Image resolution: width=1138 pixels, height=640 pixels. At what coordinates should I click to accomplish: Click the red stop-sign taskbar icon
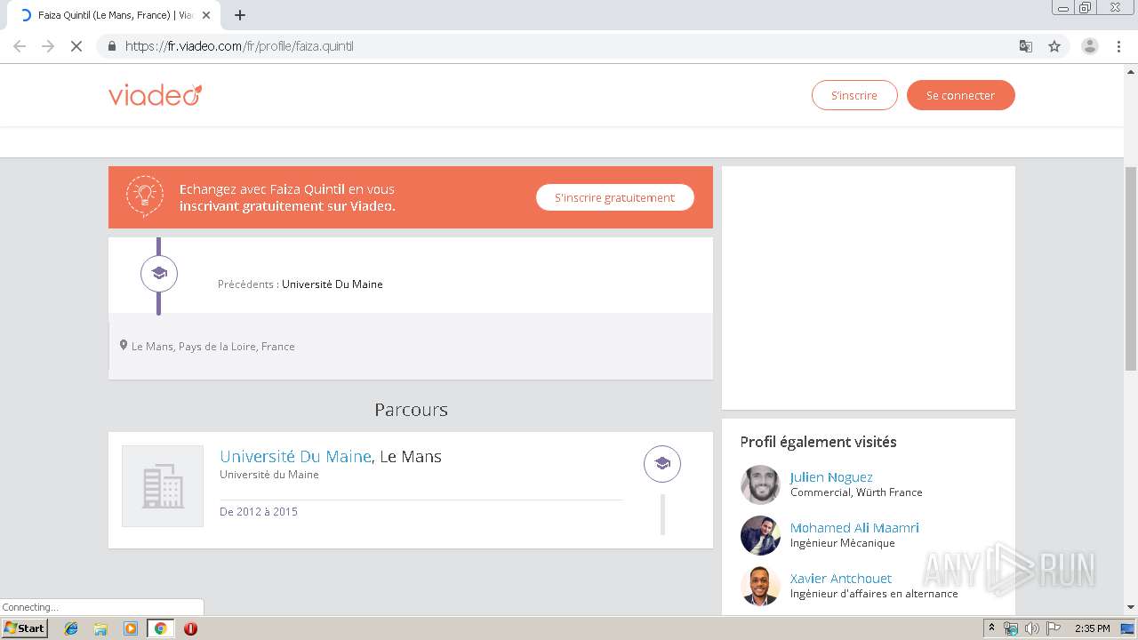190,628
